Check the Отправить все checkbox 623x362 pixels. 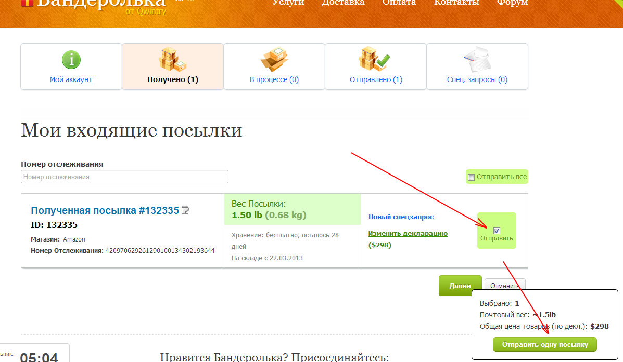pyautogui.click(x=471, y=177)
